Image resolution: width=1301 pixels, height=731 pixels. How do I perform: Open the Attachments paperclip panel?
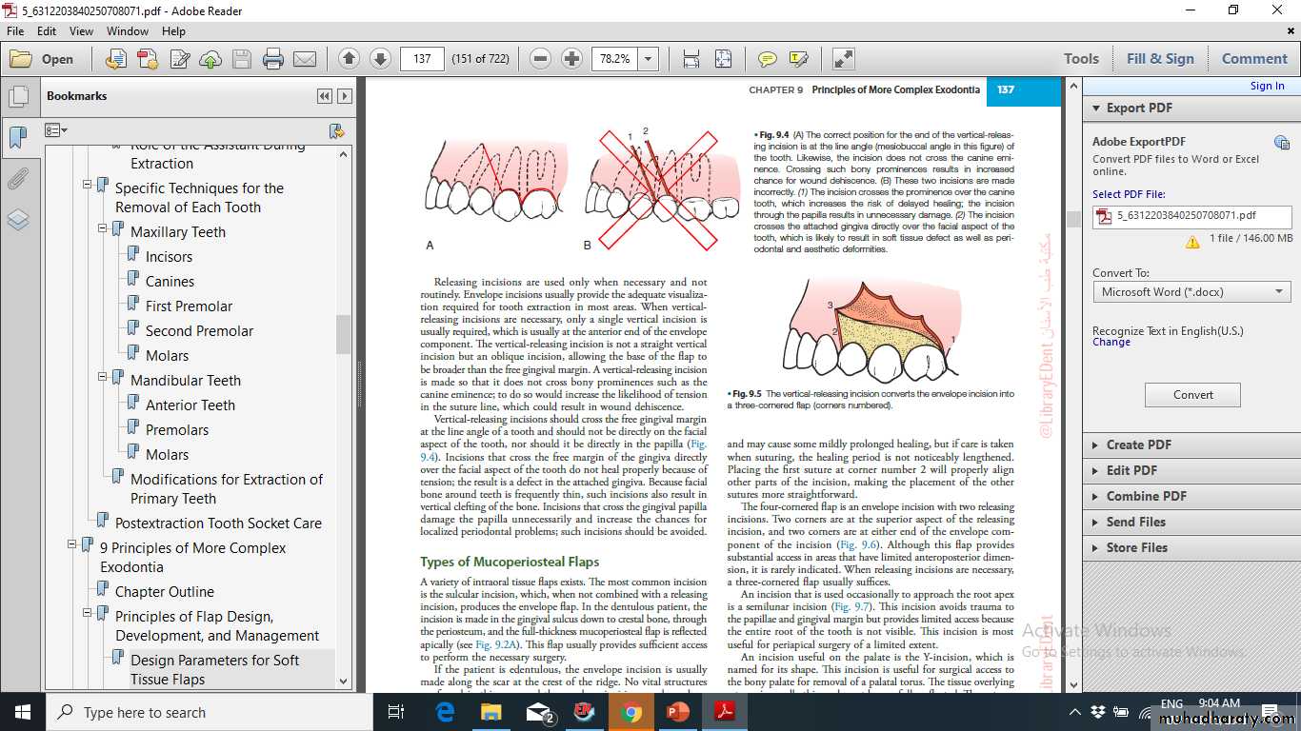(18, 179)
